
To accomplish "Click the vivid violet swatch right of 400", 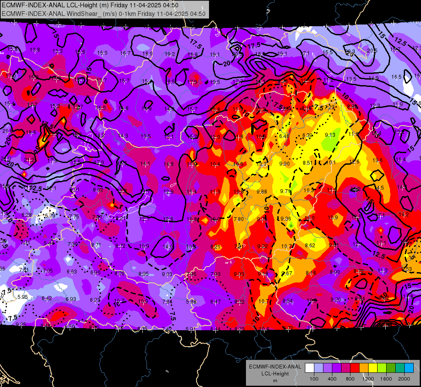I will (x=337, y=368).
